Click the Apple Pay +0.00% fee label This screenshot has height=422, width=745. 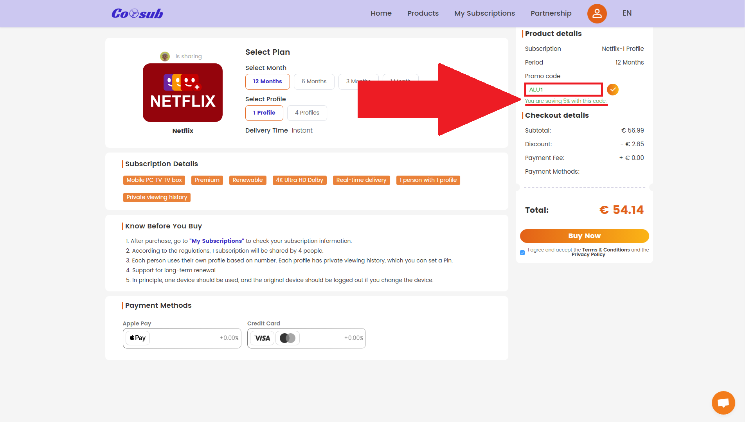[229, 338]
